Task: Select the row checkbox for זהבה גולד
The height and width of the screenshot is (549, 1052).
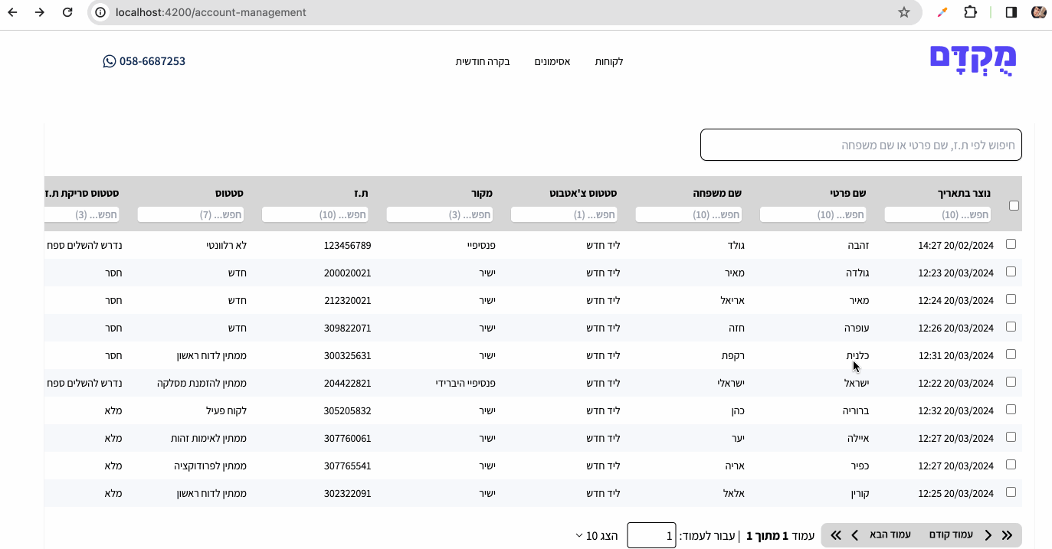Action: click(1011, 243)
